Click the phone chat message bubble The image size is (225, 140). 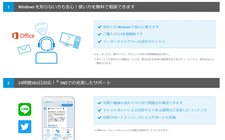(x=57, y=118)
